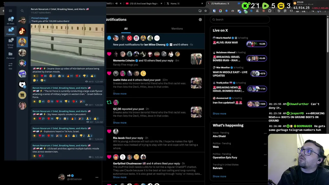The image size is (329, 185).
Task: Show more under What's happening
Action: (x=219, y=176)
